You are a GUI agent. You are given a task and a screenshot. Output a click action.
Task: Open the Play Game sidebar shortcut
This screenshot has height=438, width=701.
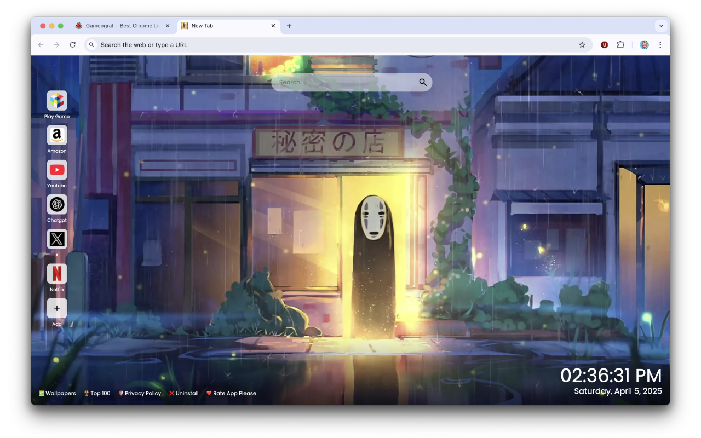click(x=57, y=101)
